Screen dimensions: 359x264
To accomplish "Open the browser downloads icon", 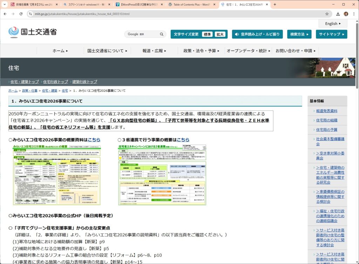I will coord(338,14).
